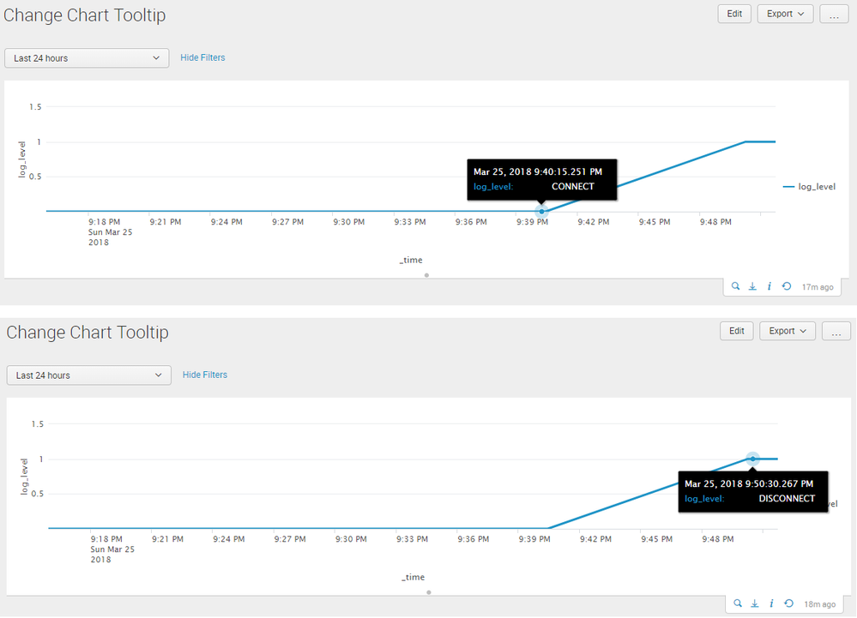Click resize handle below the top chart
The image size is (857, 618).
pos(426,275)
